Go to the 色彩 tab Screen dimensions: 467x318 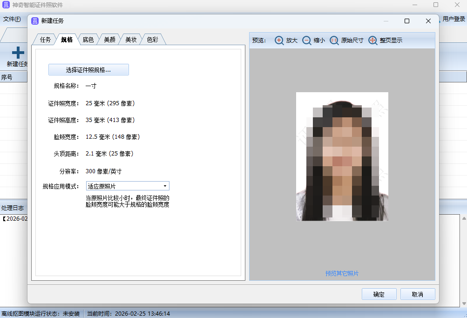coord(152,40)
